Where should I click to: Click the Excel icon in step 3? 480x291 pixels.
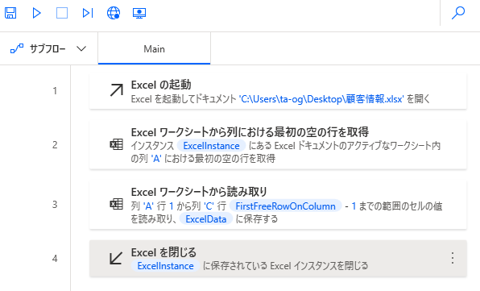(x=116, y=204)
